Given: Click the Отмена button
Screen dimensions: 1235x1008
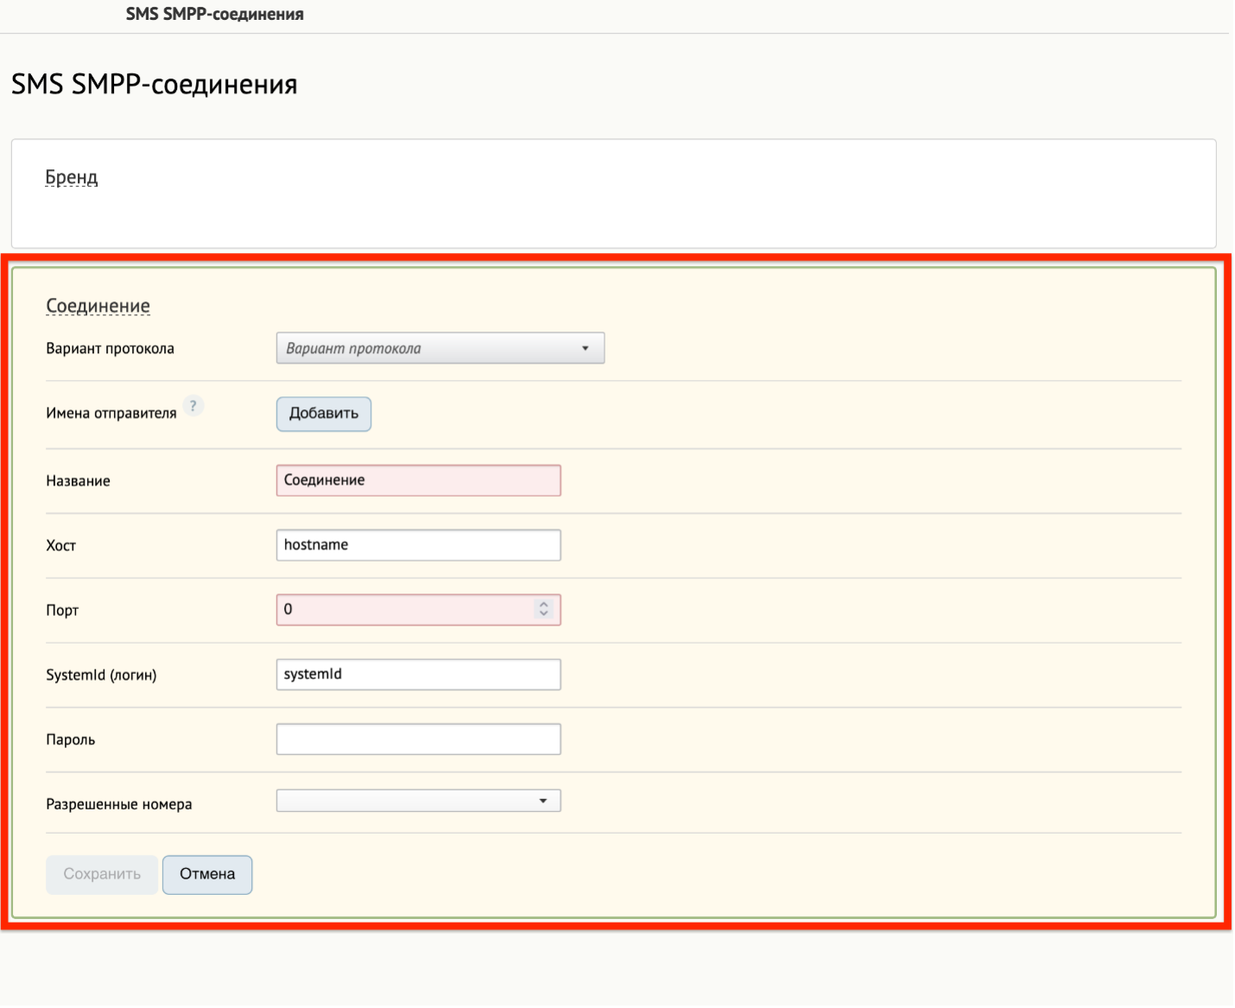Looking at the screenshot, I should coord(207,874).
